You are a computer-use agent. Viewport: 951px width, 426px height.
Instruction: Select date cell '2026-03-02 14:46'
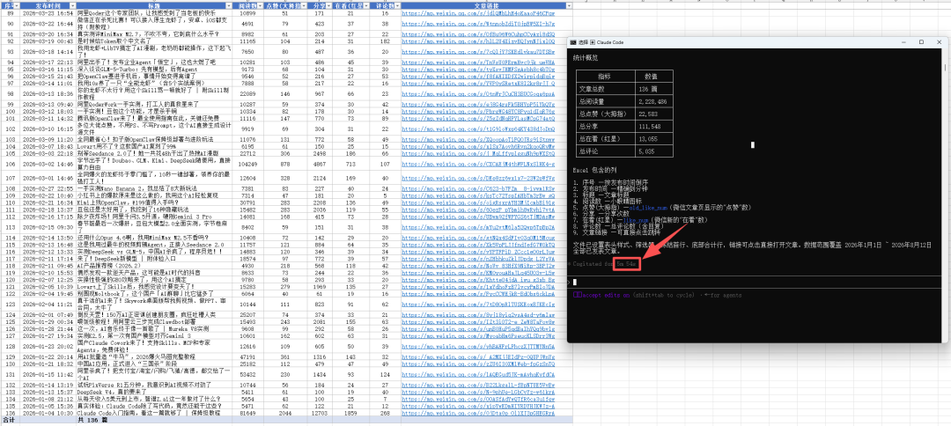pyautogui.click(x=48, y=164)
